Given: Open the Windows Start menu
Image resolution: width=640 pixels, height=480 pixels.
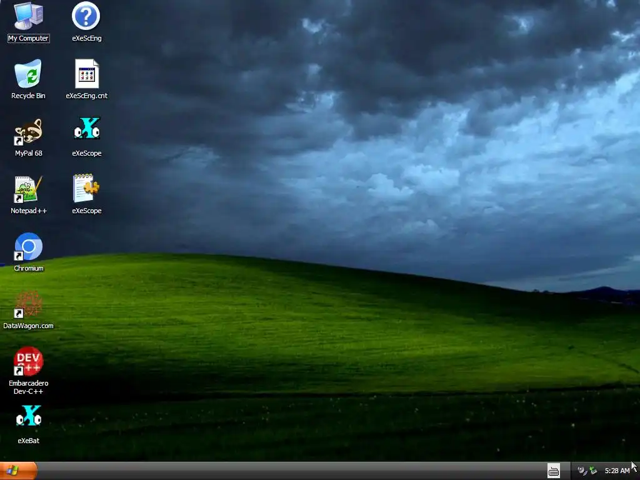Looking at the screenshot, I should point(18,471).
